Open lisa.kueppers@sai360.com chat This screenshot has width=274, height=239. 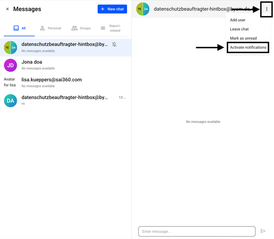tap(65, 82)
